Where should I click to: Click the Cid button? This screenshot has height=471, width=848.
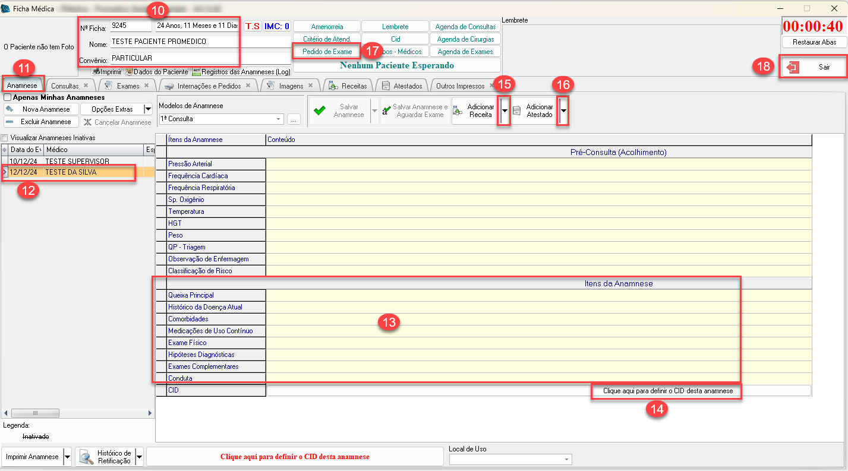click(395, 39)
